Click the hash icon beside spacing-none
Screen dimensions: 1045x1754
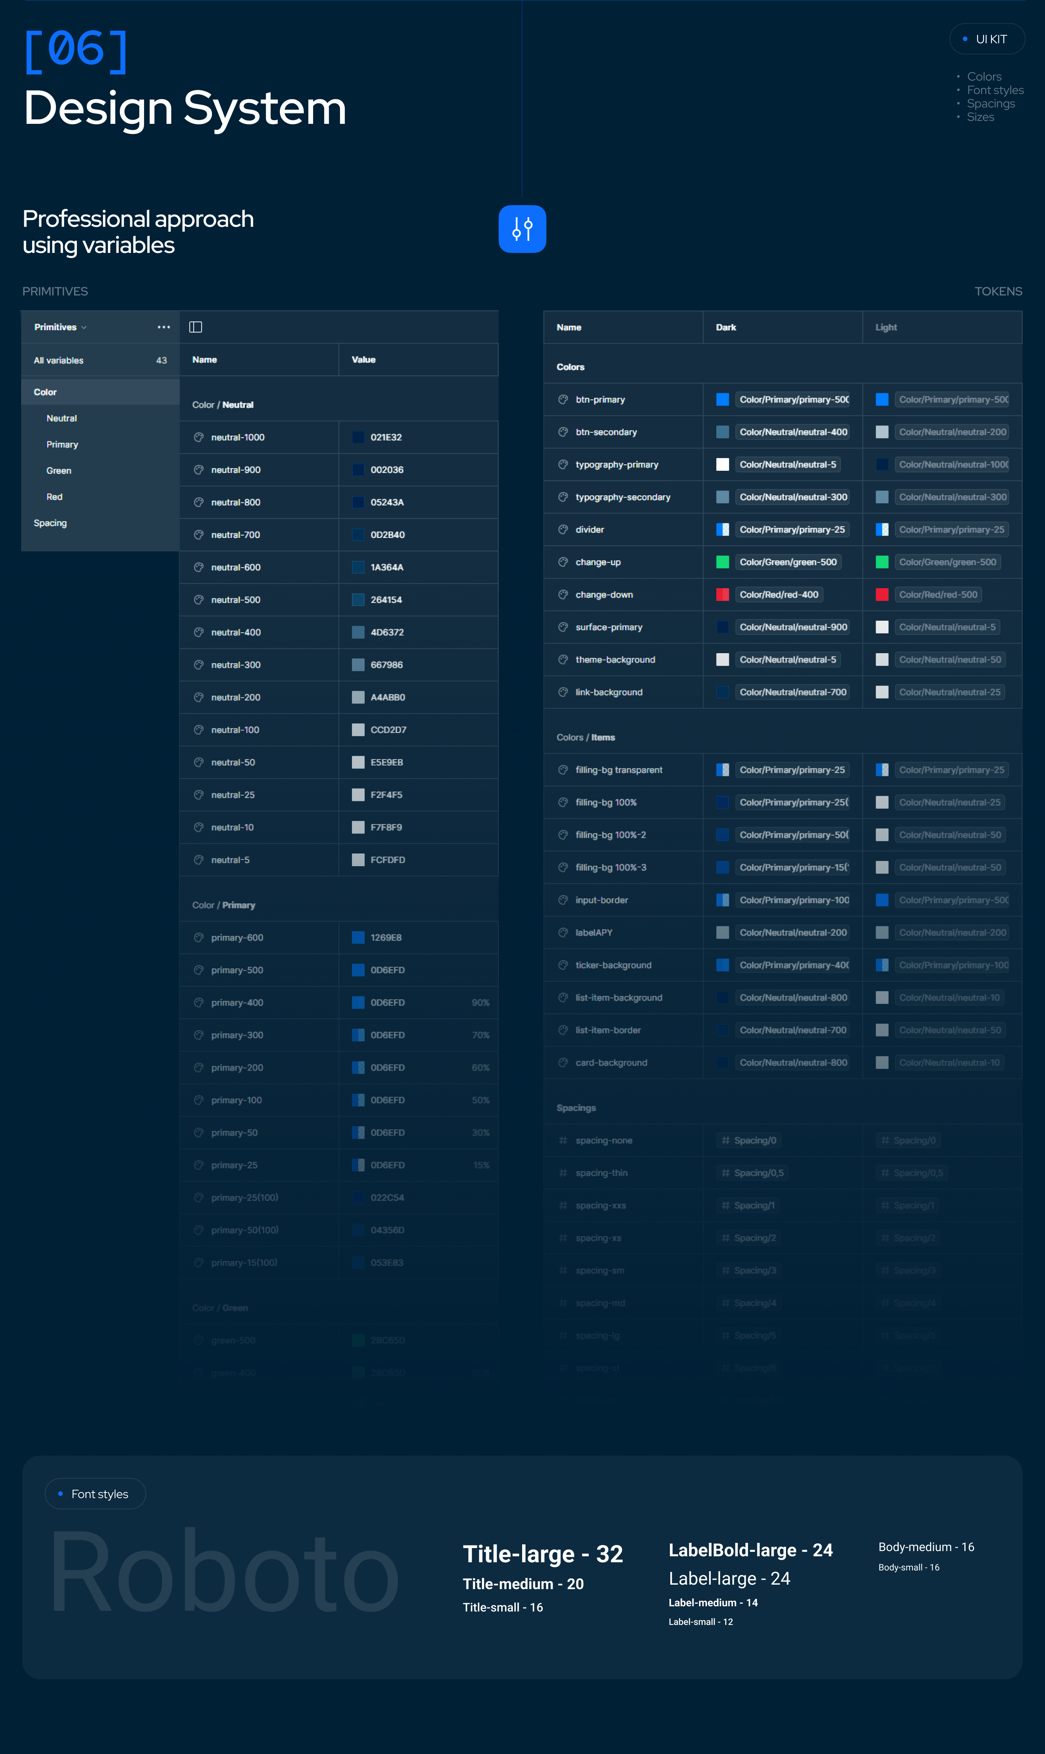pos(563,1140)
